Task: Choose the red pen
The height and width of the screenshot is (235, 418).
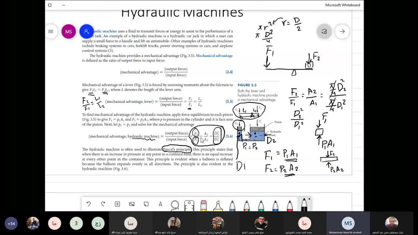Action: [290, 206]
